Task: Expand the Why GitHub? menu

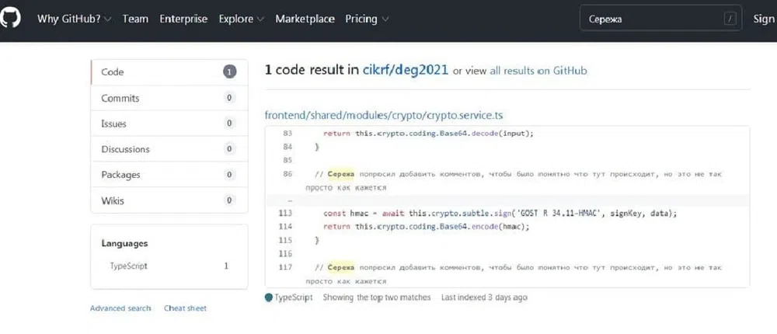Action: click(x=75, y=19)
